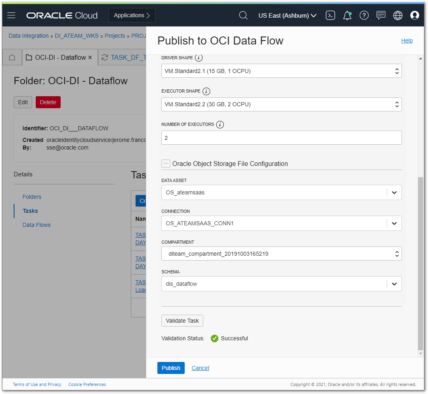Open the search magnifier

(243, 15)
